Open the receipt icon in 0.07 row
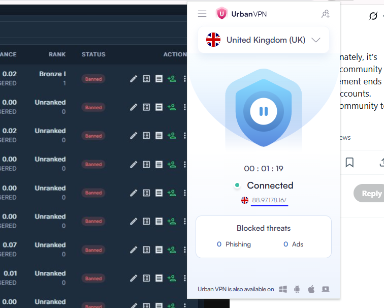The image size is (384, 308). (x=159, y=250)
